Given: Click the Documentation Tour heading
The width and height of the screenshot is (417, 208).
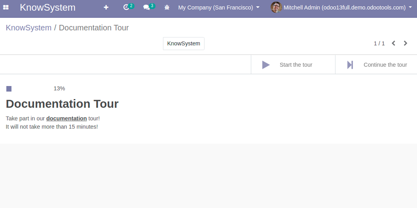Looking at the screenshot, I should 62,104.
